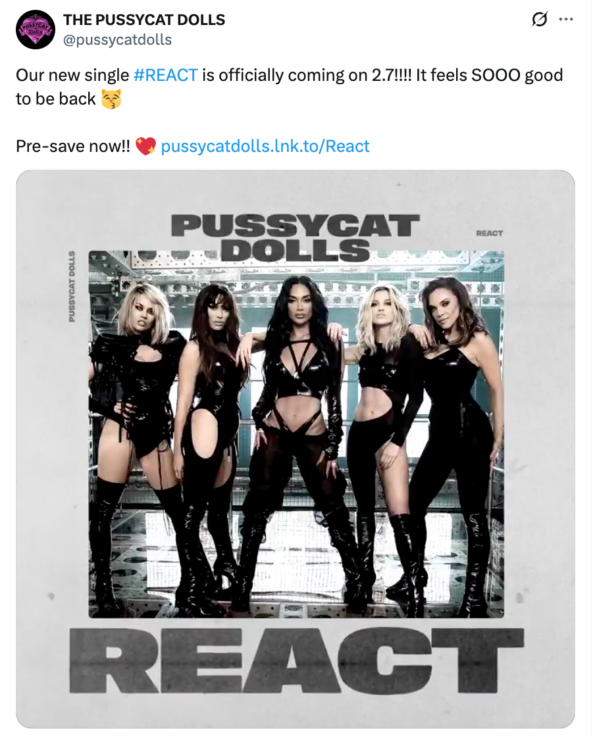Click the highlighted #REACT word in the tweet
This screenshot has height=738, width=595.
(165, 74)
